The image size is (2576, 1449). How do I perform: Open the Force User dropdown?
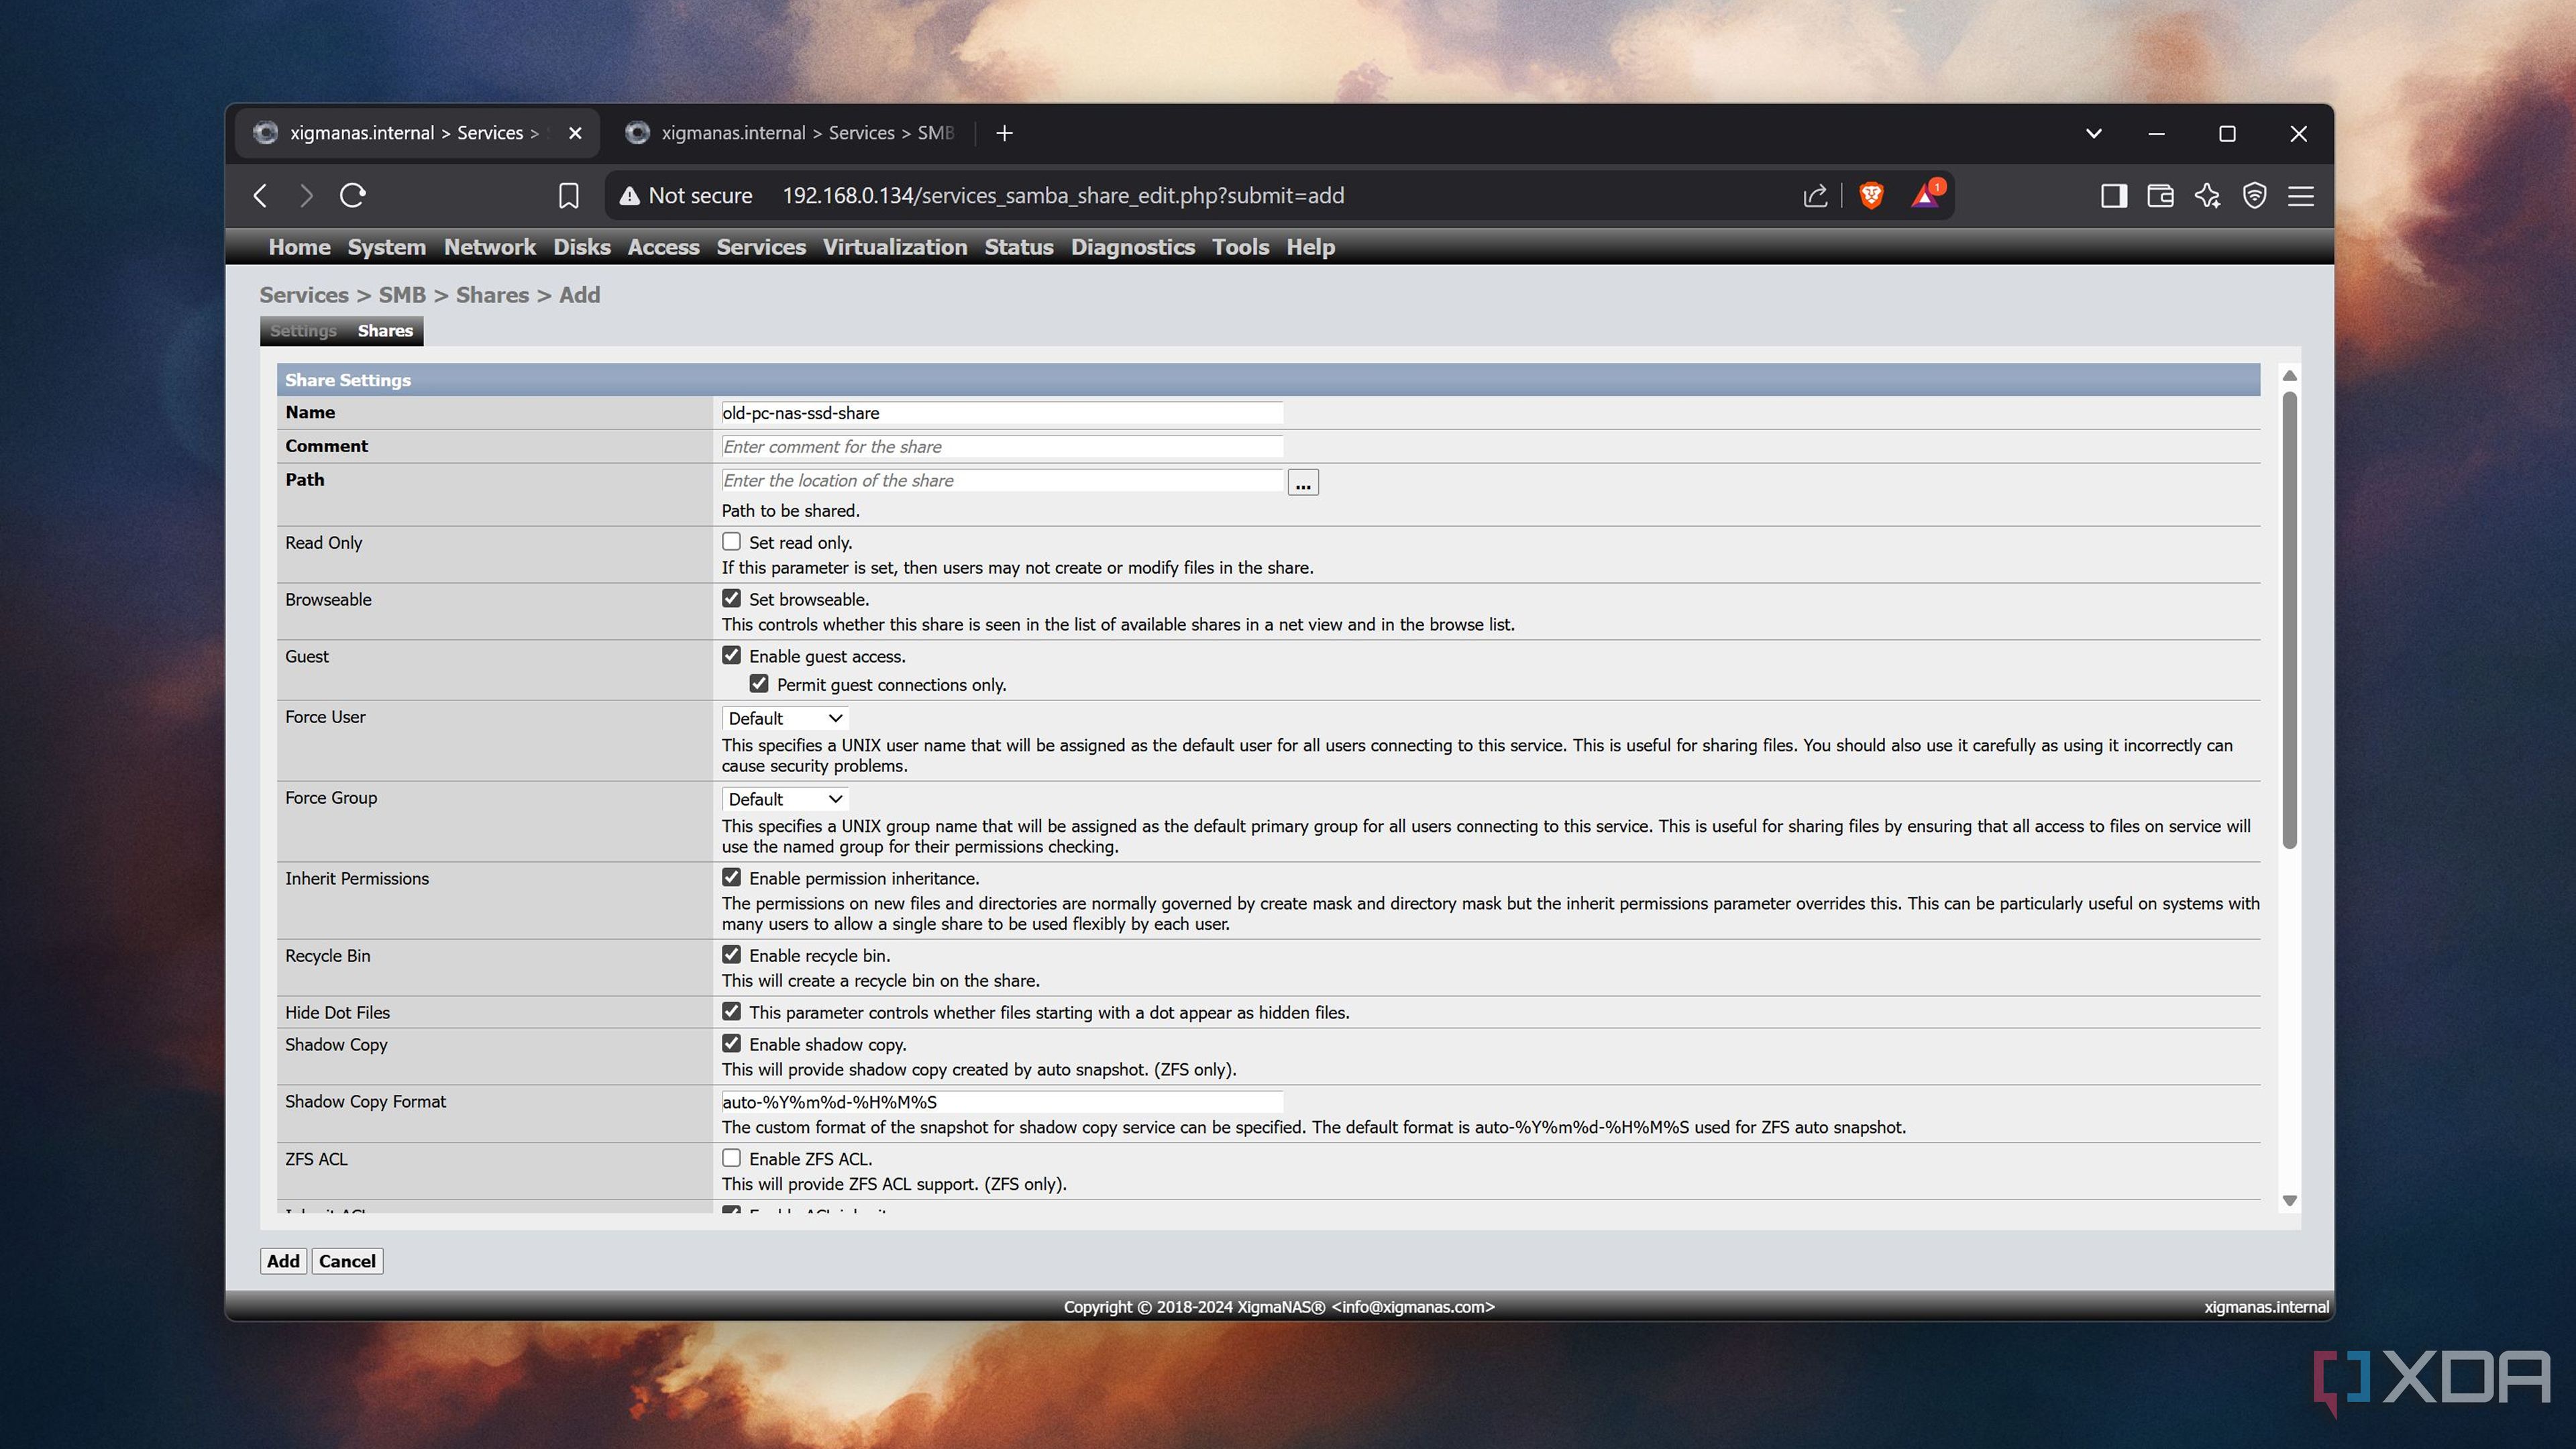[x=785, y=718]
